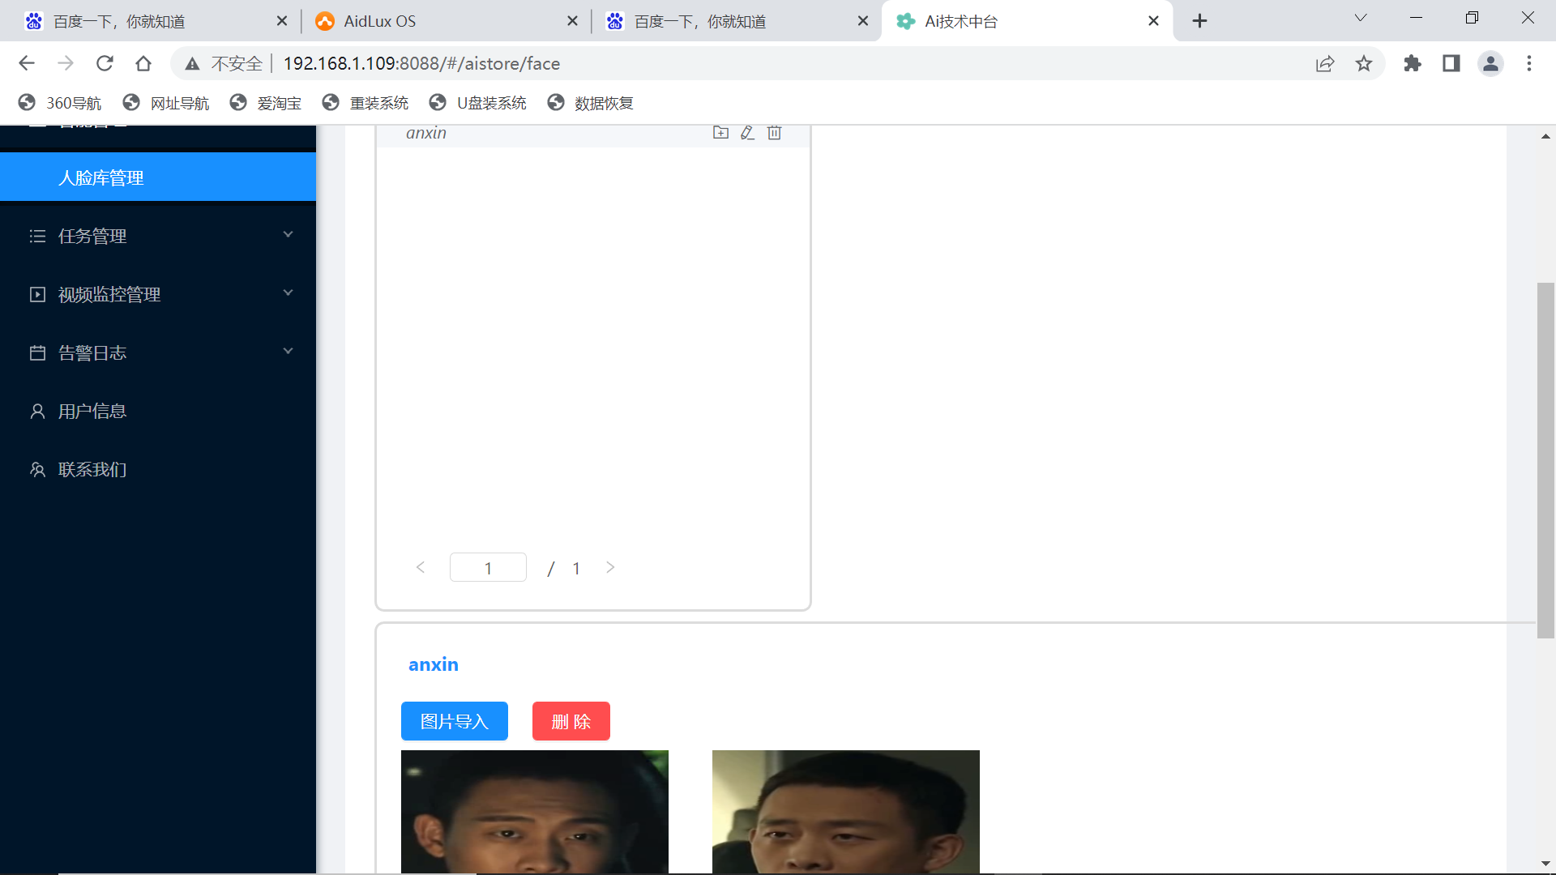Open the extensions puzzle icon

[1413, 63]
